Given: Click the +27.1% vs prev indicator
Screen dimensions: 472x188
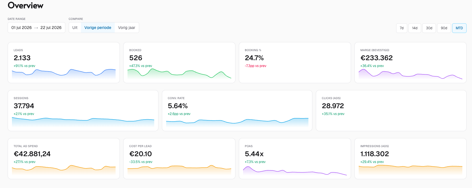Looking at the screenshot, I should 24,162.
